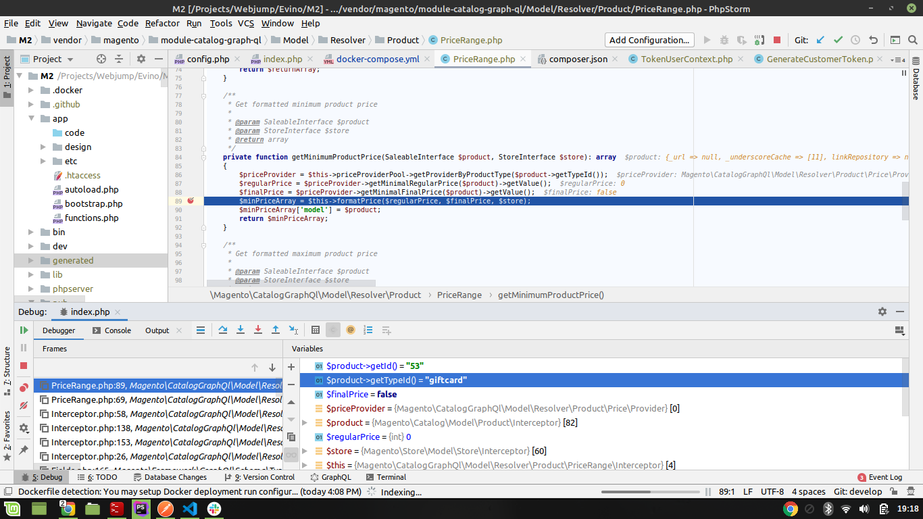Click Step Out debugger icon
Image resolution: width=923 pixels, height=519 pixels.
tap(276, 330)
